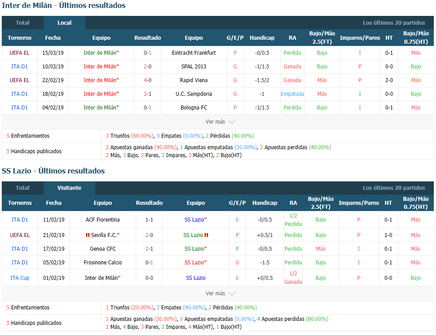Visit the Bologna FC team link
This screenshot has width=436, height=335.
(x=194, y=108)
